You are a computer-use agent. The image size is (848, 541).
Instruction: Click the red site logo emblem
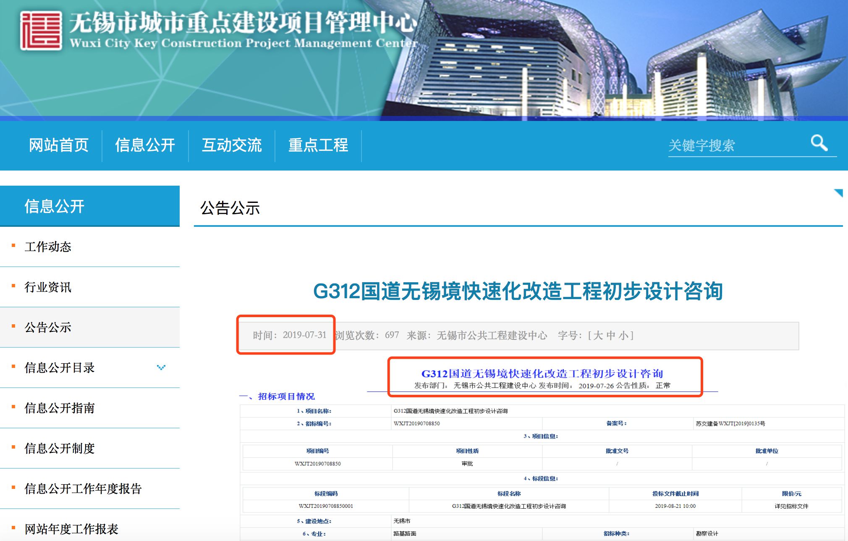41,31
